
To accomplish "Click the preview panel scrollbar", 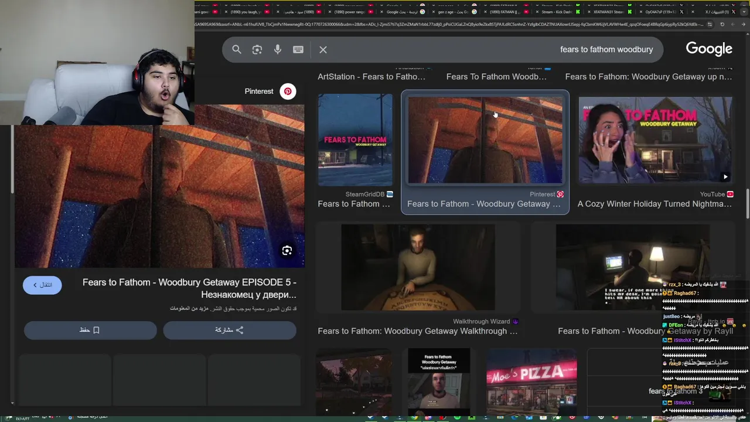I will [12, 158].
